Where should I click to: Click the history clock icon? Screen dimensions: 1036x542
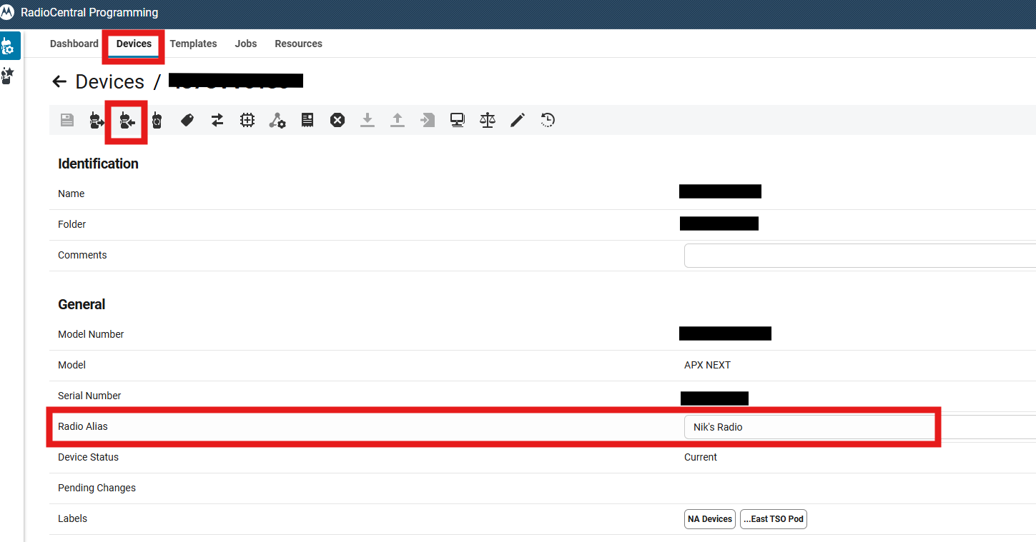click(x=548, y=120)
